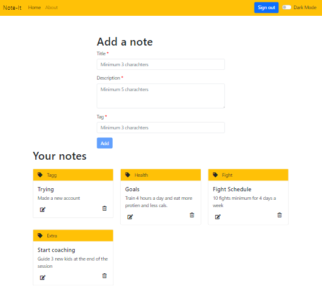
Task: Delete the Fight Schedule note
Action: 280,215
